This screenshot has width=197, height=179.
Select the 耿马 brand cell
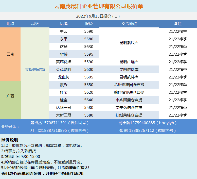click(64, 47)
